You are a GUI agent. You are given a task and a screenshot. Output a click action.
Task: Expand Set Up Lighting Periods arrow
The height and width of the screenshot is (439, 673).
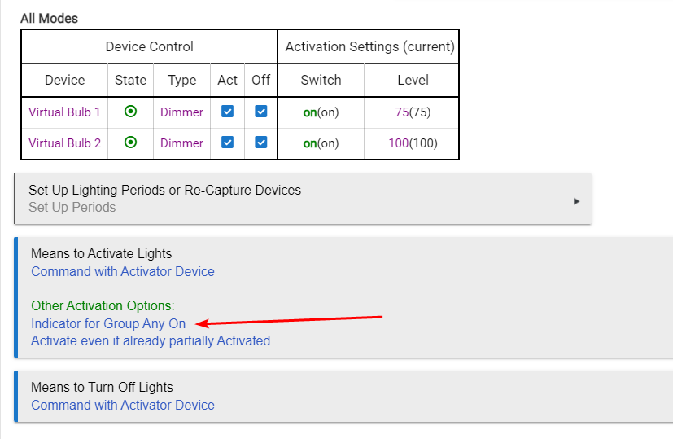click(x=576, y=201)
